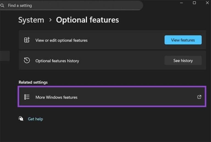Click the Get help chat icon
The image size is (211, 142).
click(21, 119)
